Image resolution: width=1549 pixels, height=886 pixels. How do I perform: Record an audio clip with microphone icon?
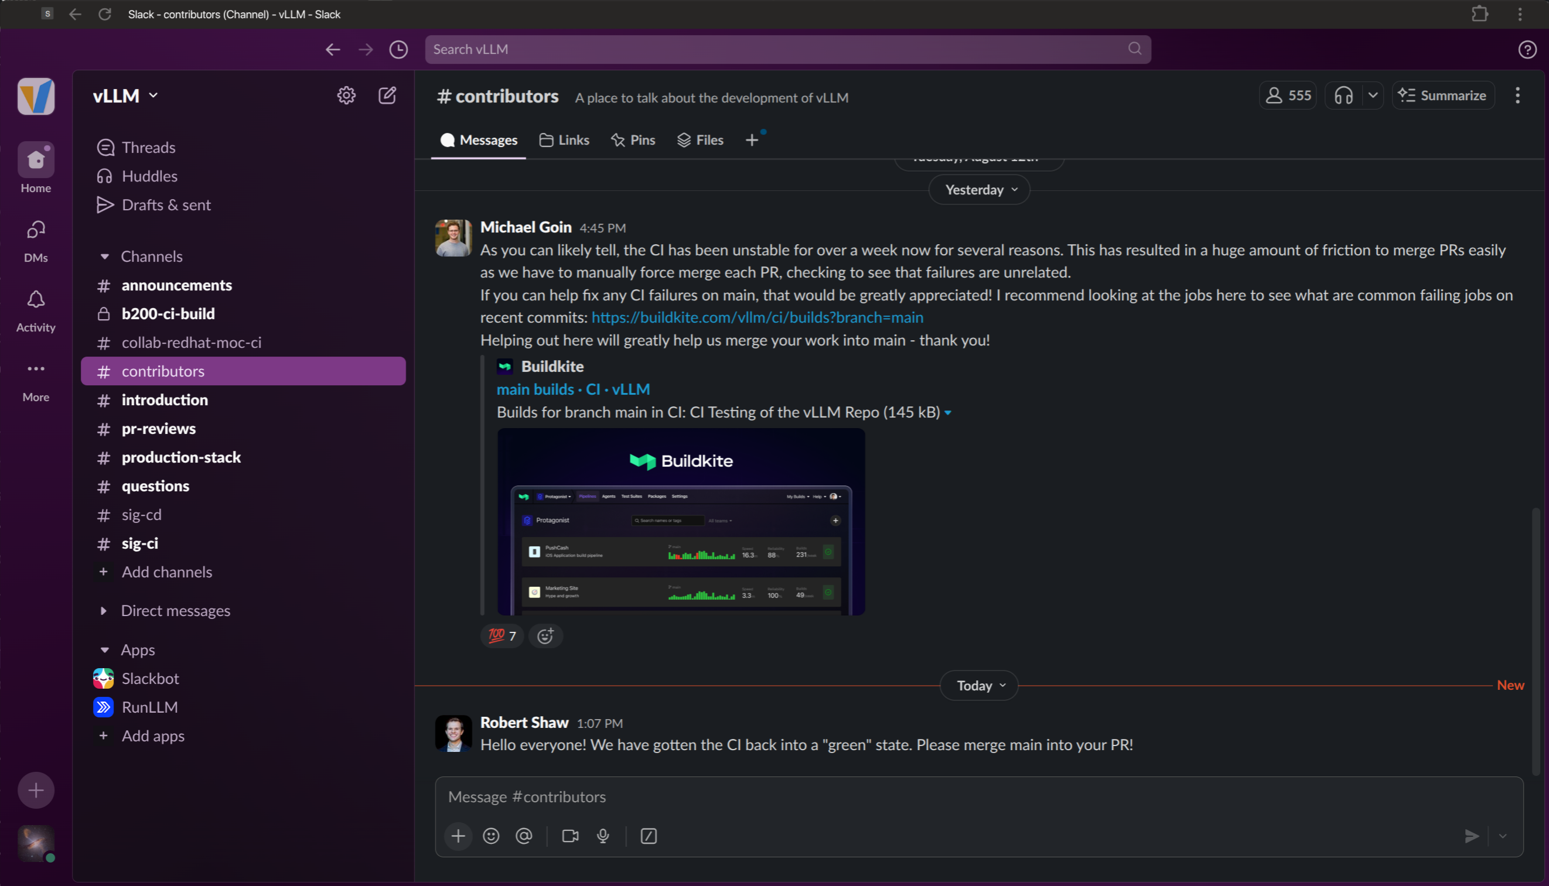[603, 836]
